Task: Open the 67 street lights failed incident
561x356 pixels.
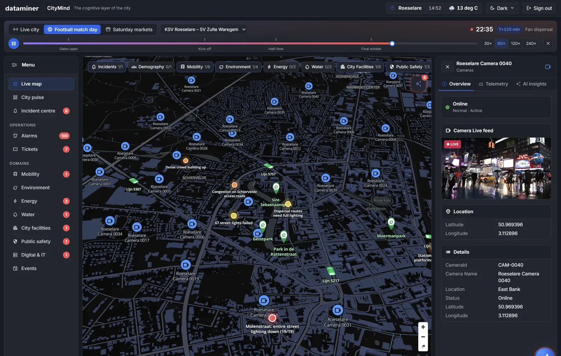Action: pos(234,216)
